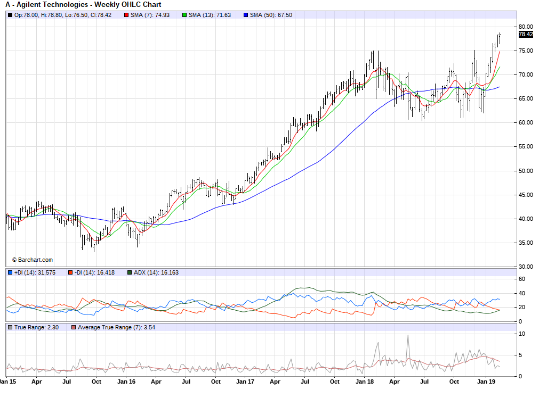Click the dark green ADX (14) swatch

130,272
